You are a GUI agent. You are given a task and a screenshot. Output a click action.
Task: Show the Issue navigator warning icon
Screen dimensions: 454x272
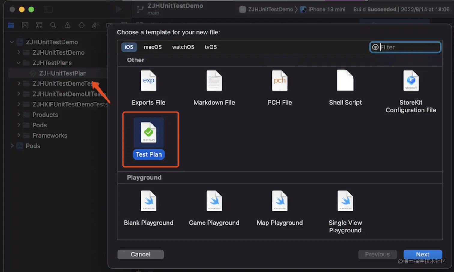pyautogui.click(x=68, y=25)
